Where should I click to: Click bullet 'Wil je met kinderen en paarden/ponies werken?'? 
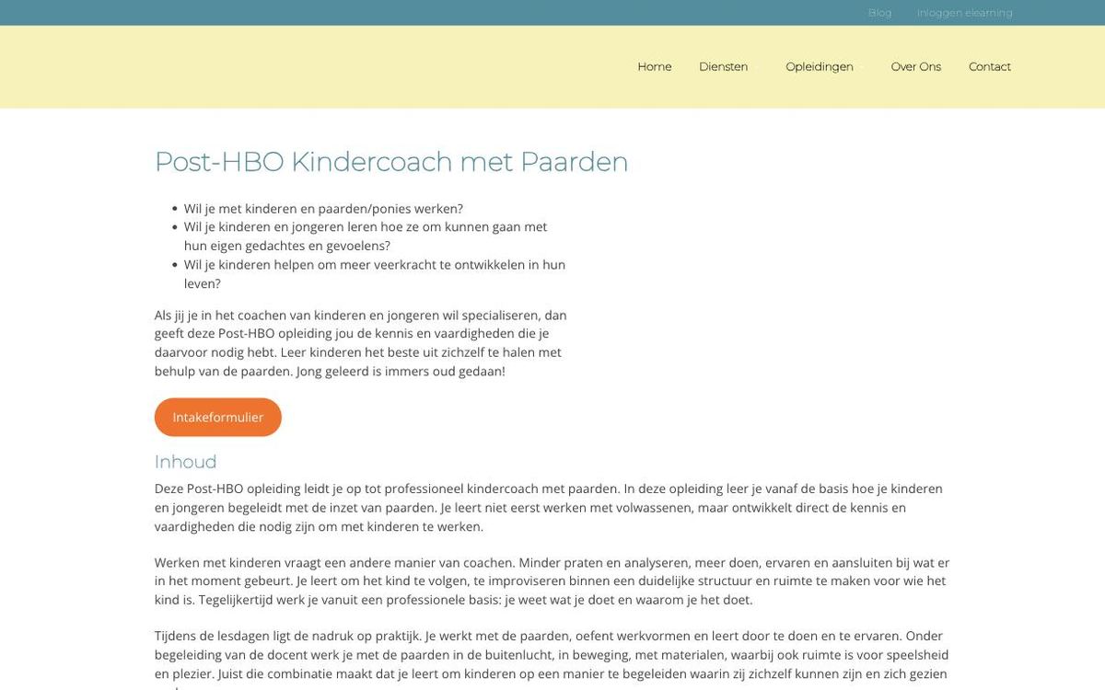point(323,209)
